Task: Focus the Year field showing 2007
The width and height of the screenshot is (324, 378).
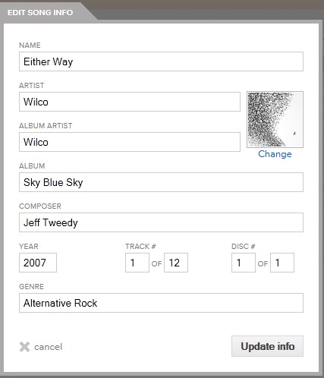Action: [38, 263]
